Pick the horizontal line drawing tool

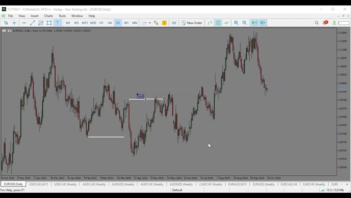click(x=24, y=23)
